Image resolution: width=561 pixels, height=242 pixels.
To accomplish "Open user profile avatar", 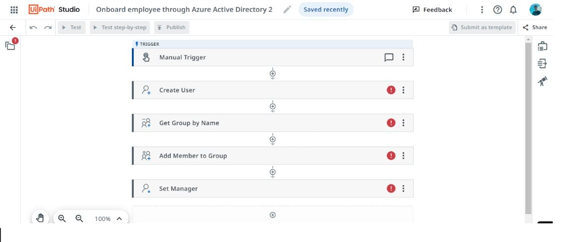I will 535,10.
